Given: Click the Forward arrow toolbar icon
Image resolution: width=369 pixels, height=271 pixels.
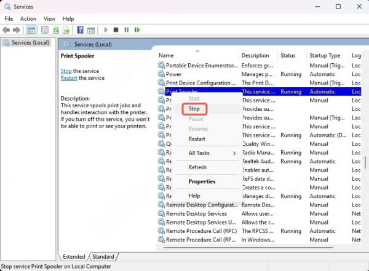Looking at the screenshot, I should [17, 30].
